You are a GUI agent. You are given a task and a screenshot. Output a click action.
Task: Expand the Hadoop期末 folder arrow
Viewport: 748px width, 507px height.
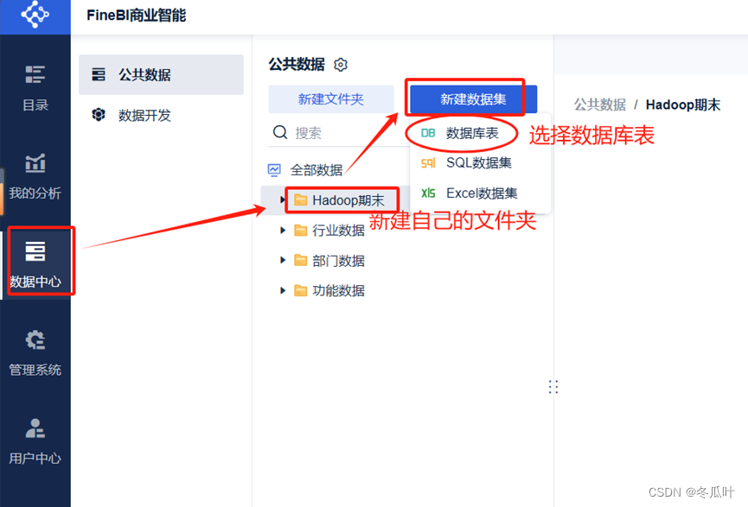pyautogui.click(x=283, y=200)
